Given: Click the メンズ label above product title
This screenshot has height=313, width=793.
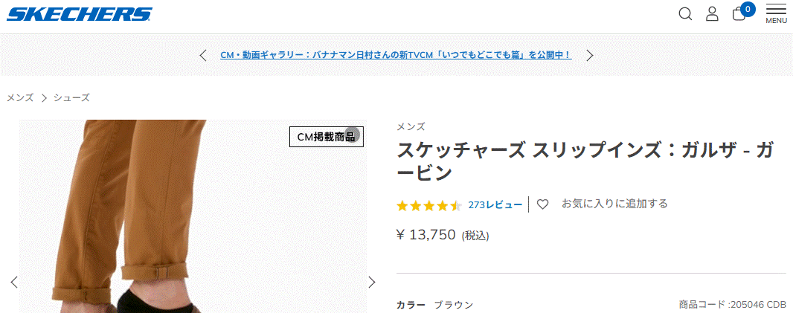Looking at the screenshot, I should [411, 126].
